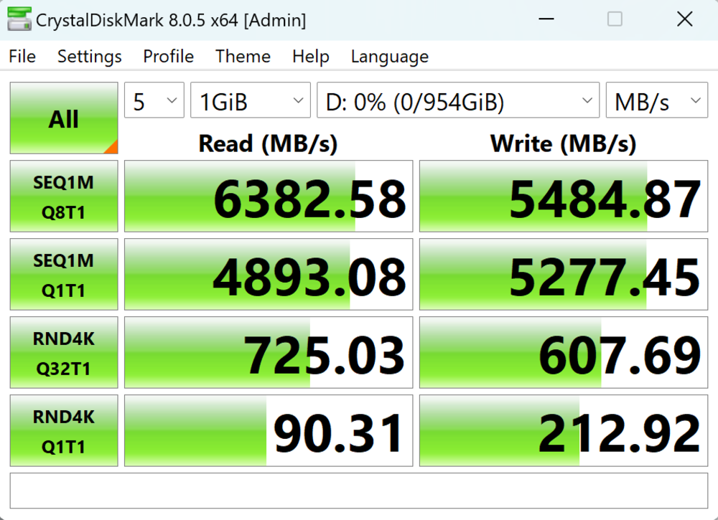This screenshot has height=520, width=718.
Task: Select the 5277.45 write result
Action: [564, 275]
